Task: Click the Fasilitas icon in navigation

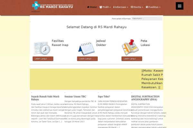Action: (x=147, y=7)
